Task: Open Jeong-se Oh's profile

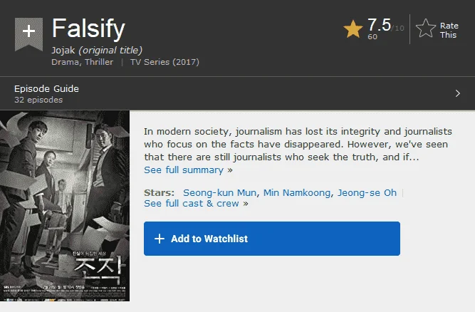Action: point(367,192)
